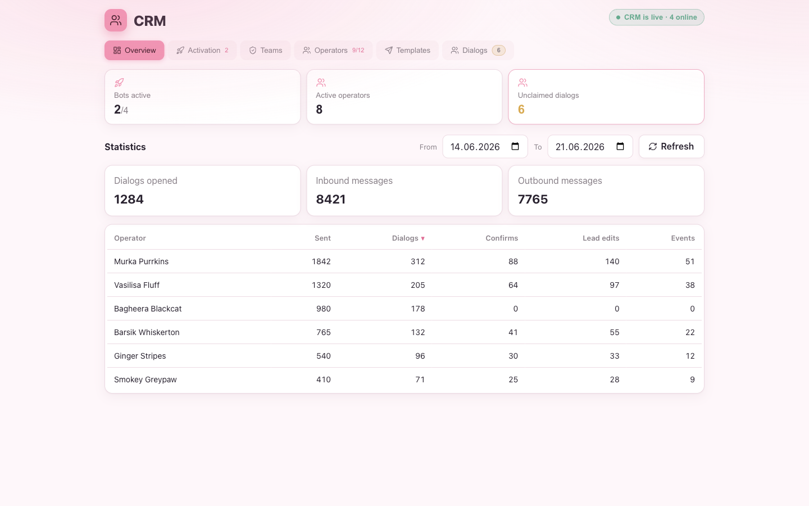The width and height of the screenshot is (809, 506).
Task: Switch to the Dialogs tab
Action: point(478,50)
